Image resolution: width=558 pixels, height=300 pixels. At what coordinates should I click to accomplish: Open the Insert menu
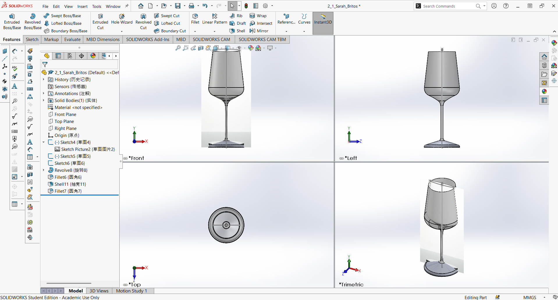tap(82, 6)
